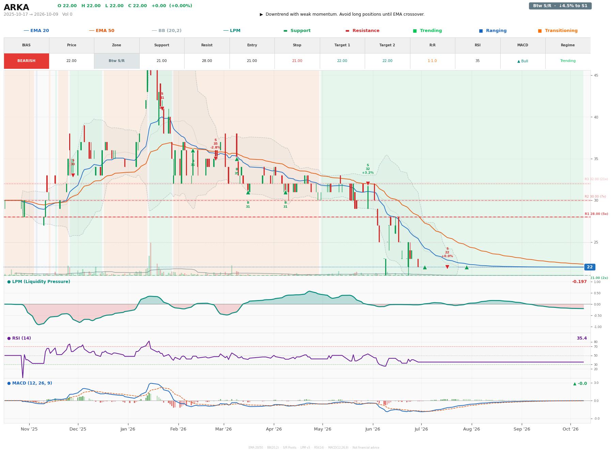This screenshot has width=612, height=453.
Task: Select the Resistance legend entry
Action: pos(362,31)
